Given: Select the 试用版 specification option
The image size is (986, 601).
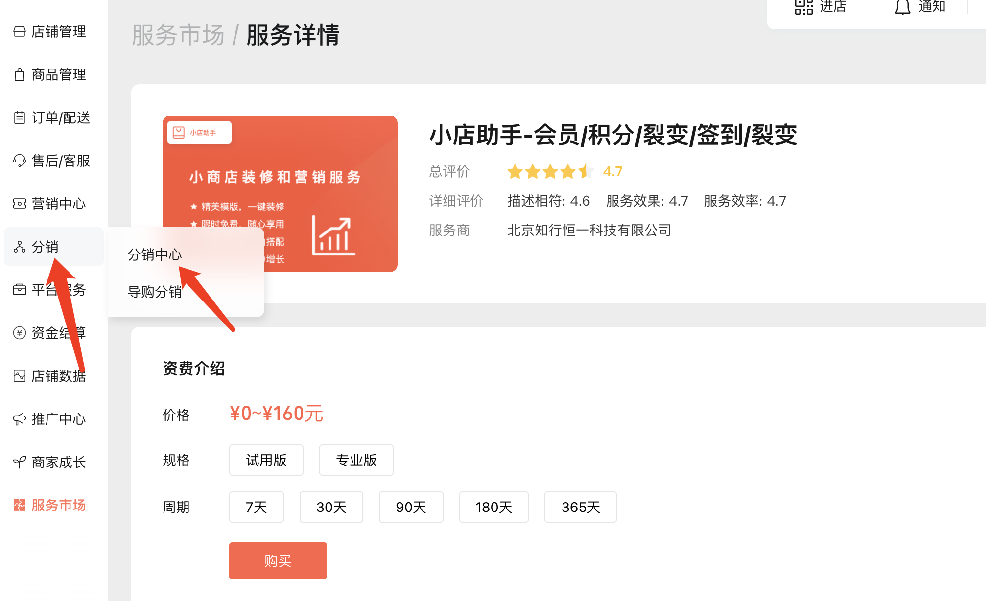Looking at the screenshot, I should click(266, 460).
